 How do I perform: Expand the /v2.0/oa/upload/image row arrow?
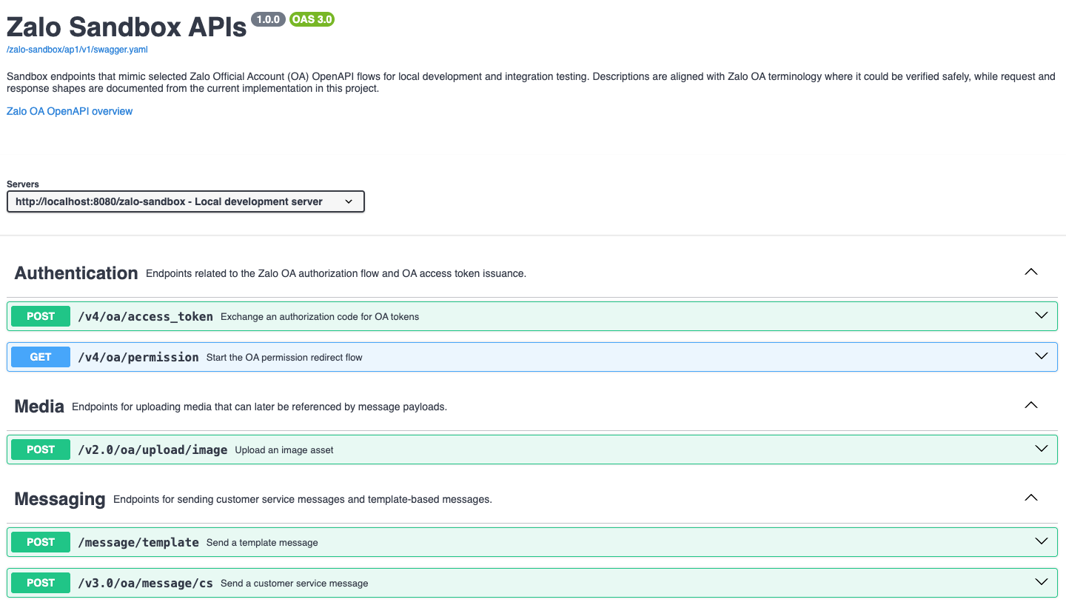point(1041,450)
